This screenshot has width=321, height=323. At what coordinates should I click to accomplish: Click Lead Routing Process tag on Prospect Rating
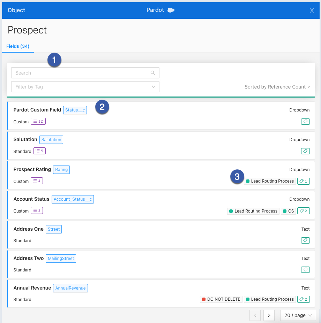270,181
